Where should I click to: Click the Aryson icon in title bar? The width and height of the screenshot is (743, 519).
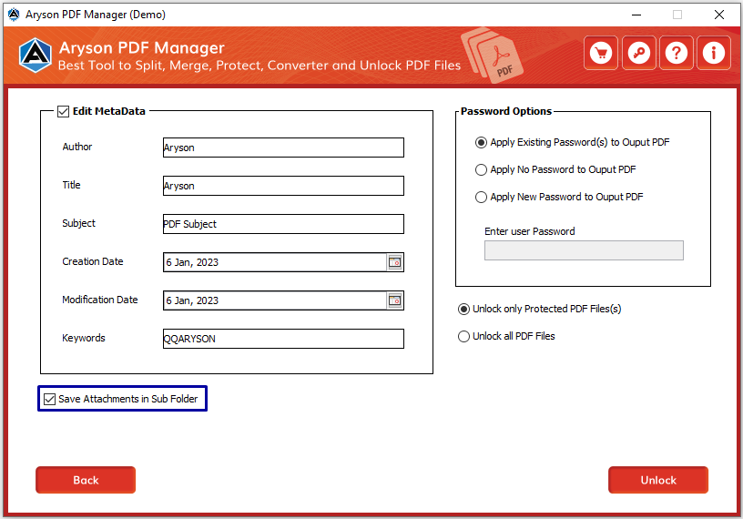pyautogui.click(x=14, y=15)
